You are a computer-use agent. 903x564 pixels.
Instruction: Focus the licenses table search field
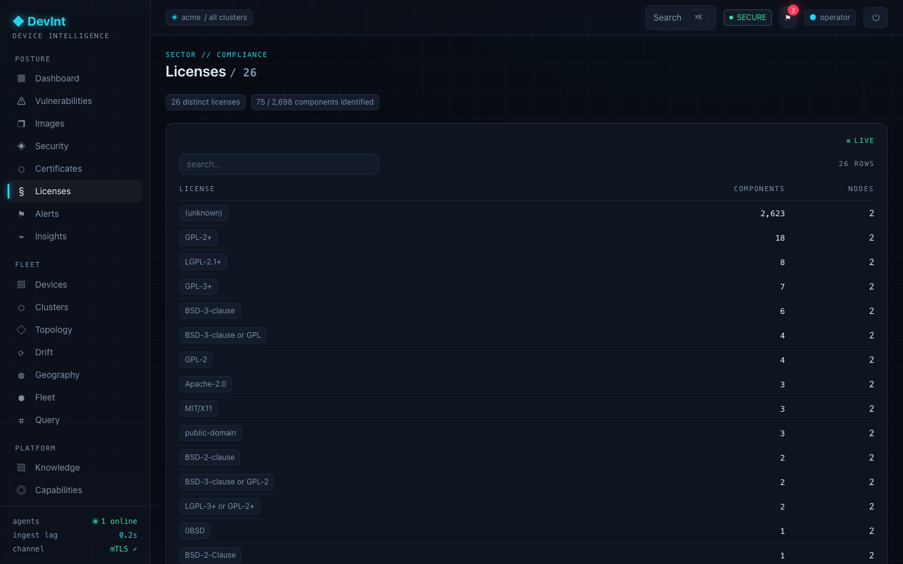point(279,164)
